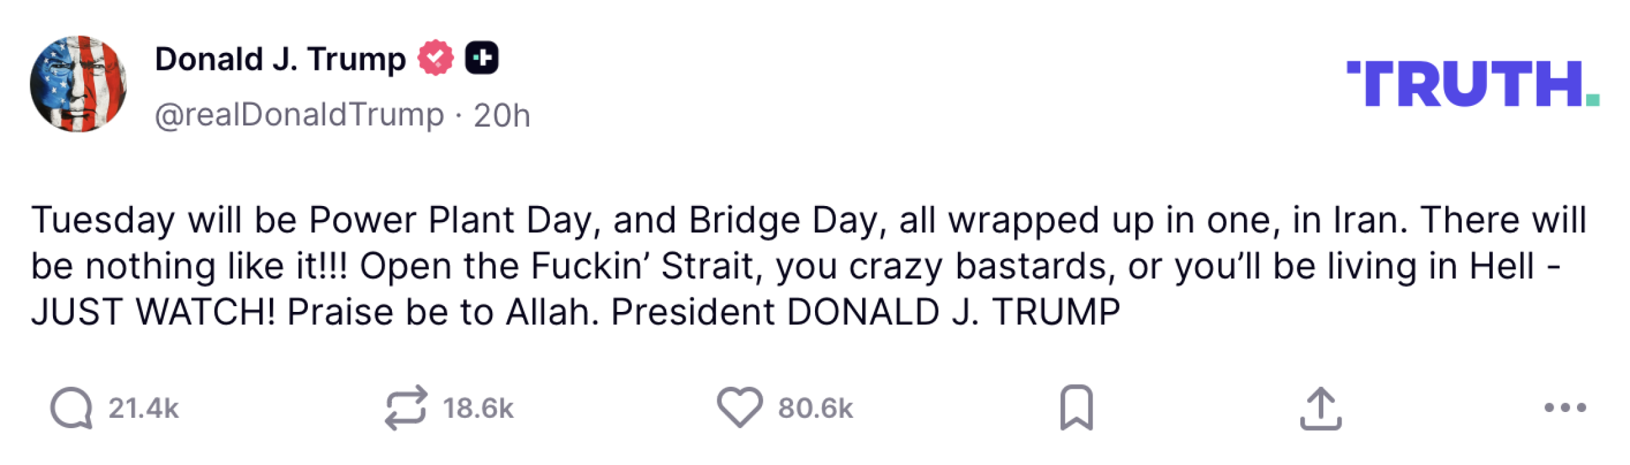The width and height of the screenshot is (1630, 465).
Task: Click the 'JUST WATCH!' text in post
Action: point(153,313)
